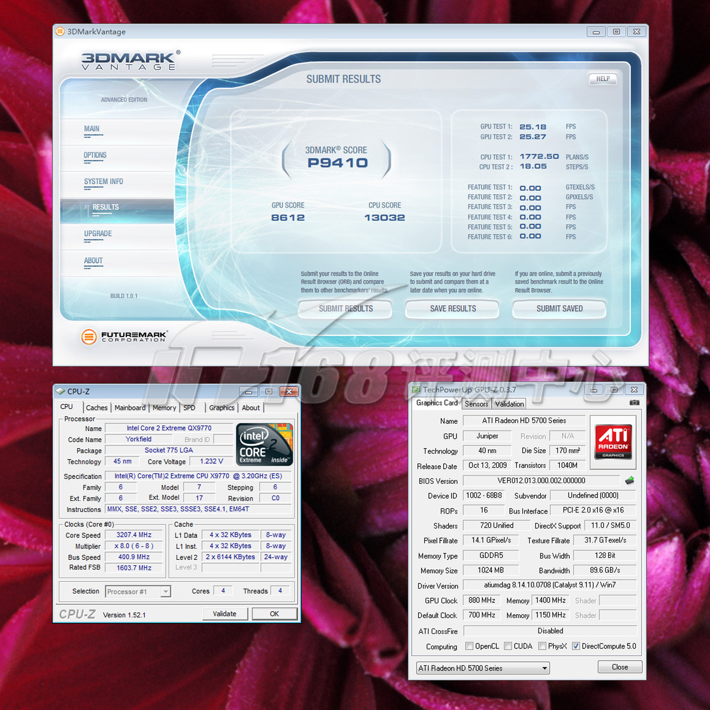
Task: Switch to the Mainboard tab in CPU-Z
Action: (130, 408)
